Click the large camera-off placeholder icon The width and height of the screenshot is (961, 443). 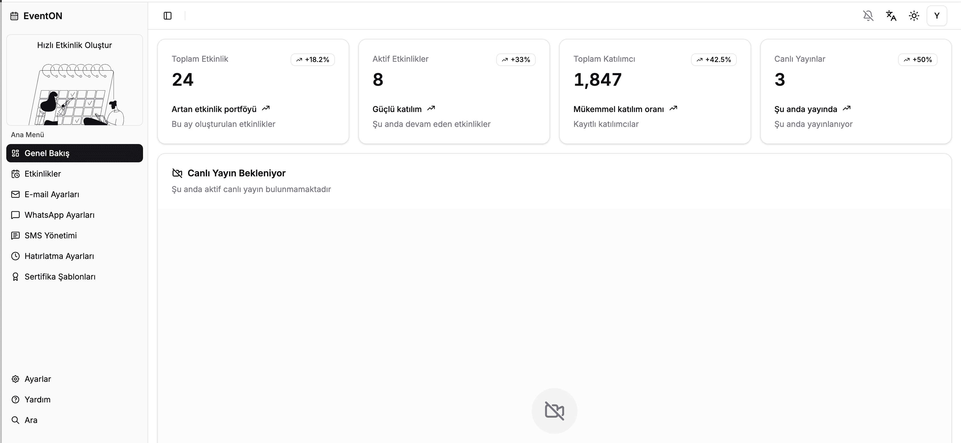pos(554,411)
